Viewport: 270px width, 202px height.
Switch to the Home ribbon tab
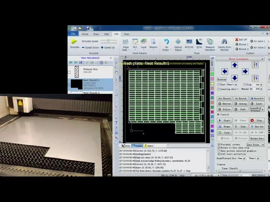85,34
